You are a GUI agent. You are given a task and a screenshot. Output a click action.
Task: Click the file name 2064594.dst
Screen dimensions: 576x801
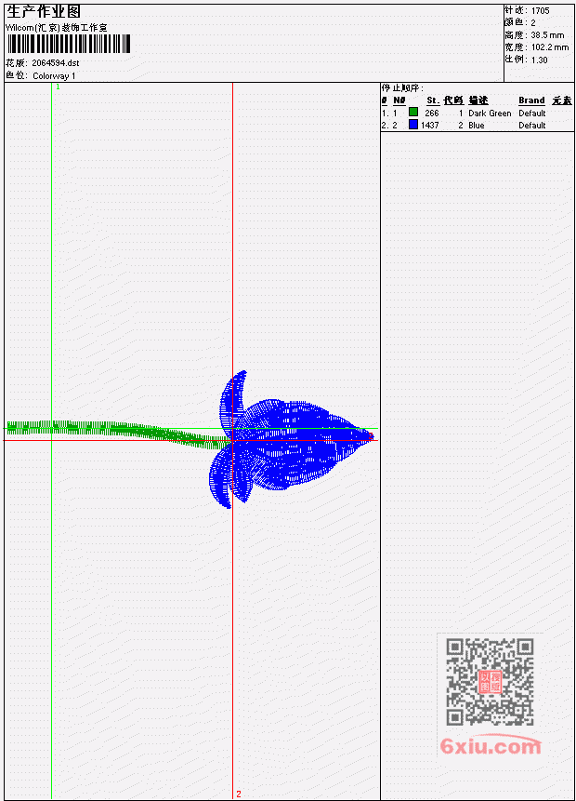pyautogui.click(x=56, y=63)
